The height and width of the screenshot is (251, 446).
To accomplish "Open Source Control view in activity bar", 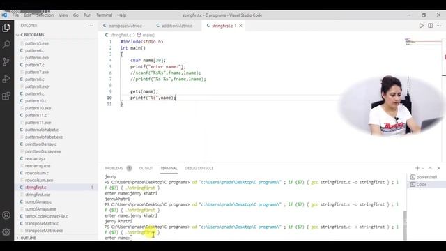I will (x=6, y=61).
